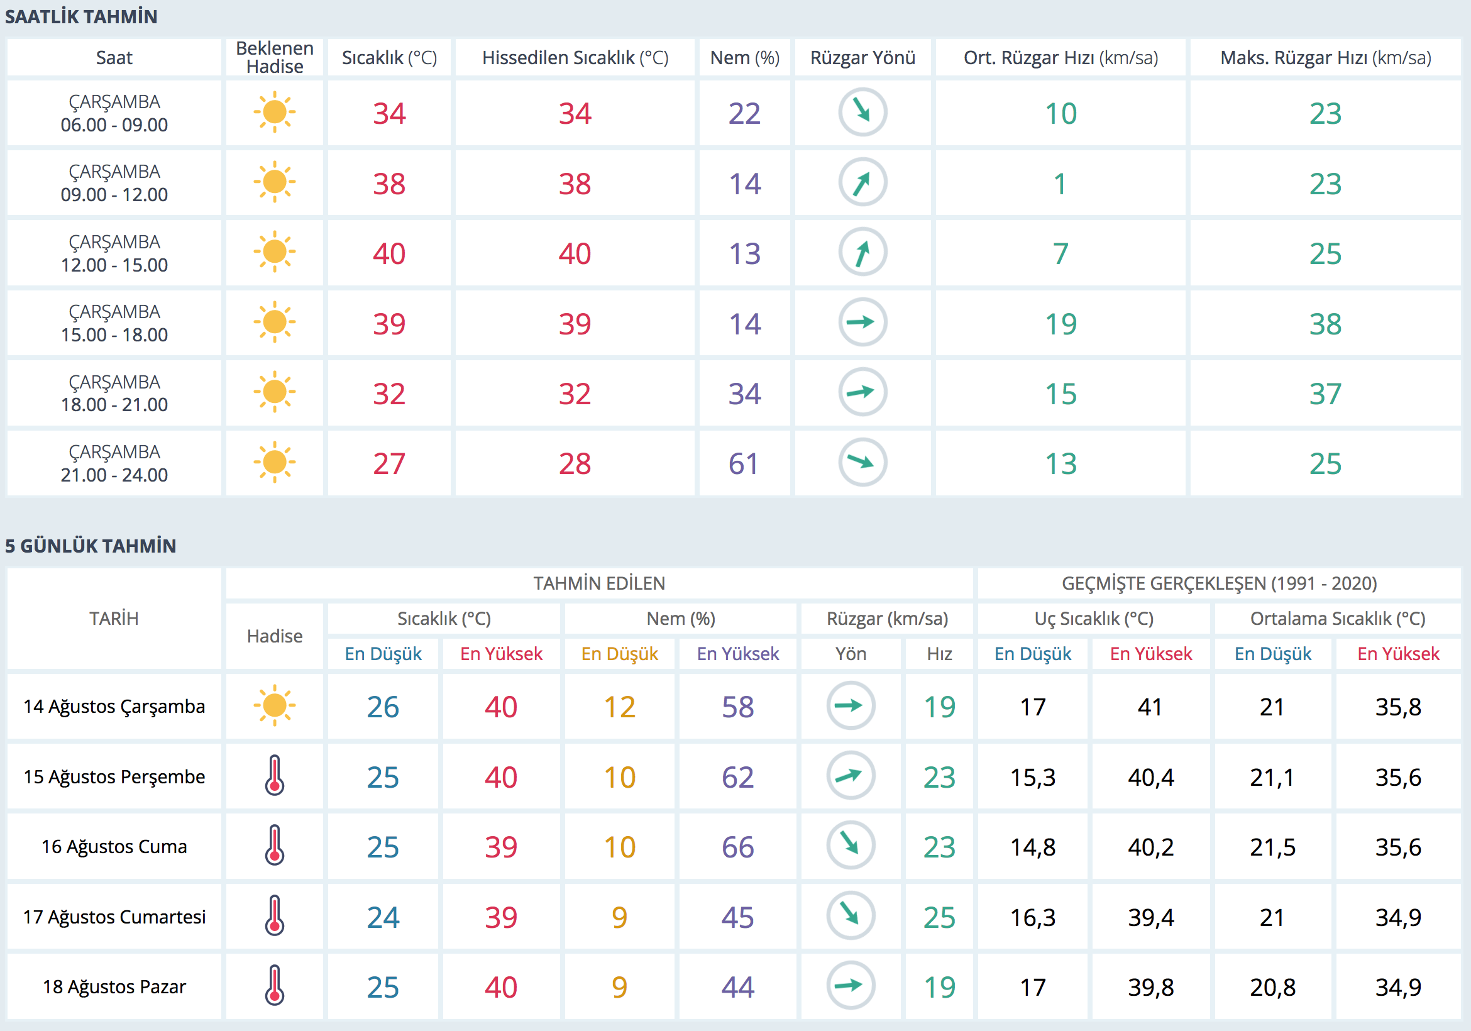The image size is (1471, 1031).
Task: Click the Rüzgar Yönü column header
Action: pyautogui.click(x=862, y=58)
